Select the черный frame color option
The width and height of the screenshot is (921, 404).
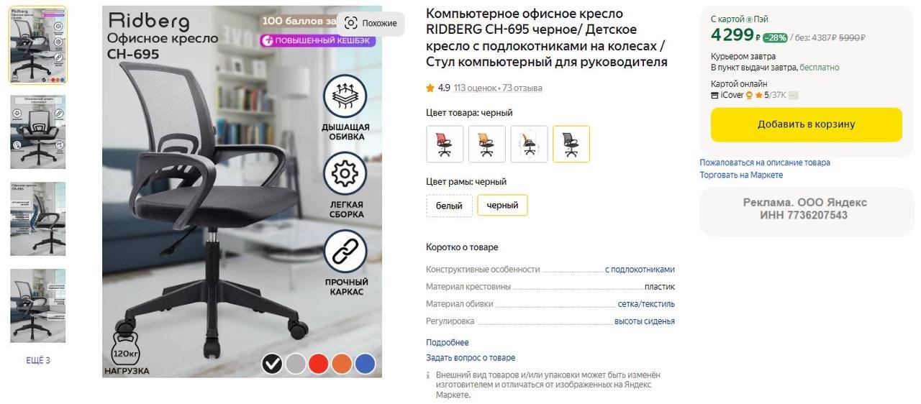(x=502, y=206)
